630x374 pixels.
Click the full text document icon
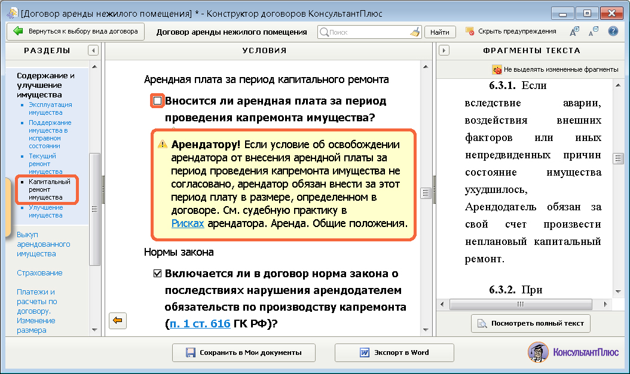[482, 323]
